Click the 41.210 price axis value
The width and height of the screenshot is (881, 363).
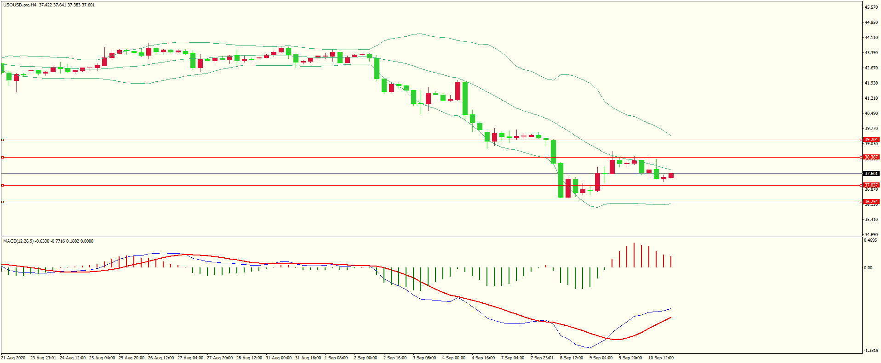click(871, 98)
